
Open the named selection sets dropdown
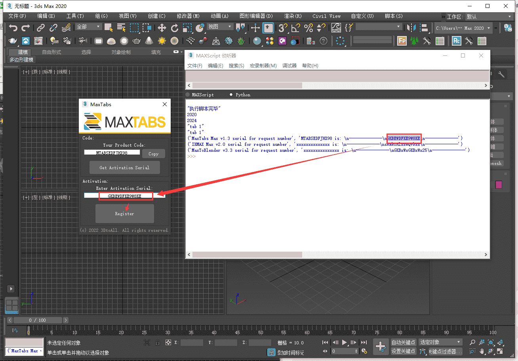pyautogui.click(x=379, y=27)
